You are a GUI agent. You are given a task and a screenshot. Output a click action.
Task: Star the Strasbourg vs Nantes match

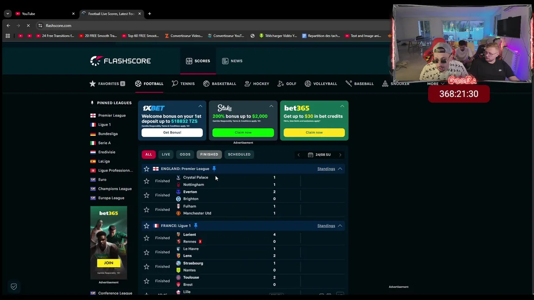click(x=146, y=267)
